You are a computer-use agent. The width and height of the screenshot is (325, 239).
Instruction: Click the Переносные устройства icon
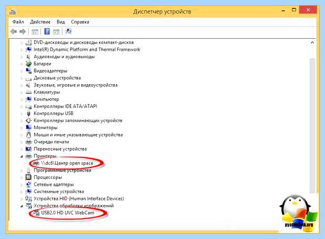click(x=28, y=149)
